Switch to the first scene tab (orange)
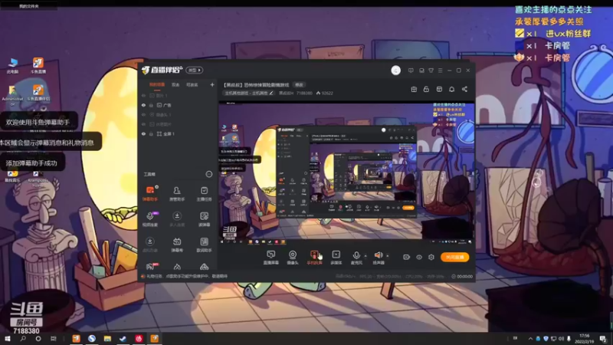The width and height of the screenshot is (613, 345). 157,85
